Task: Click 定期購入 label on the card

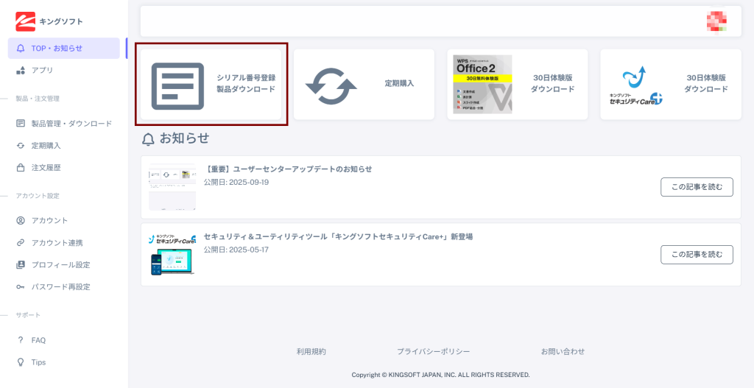Action: point(399,83)
